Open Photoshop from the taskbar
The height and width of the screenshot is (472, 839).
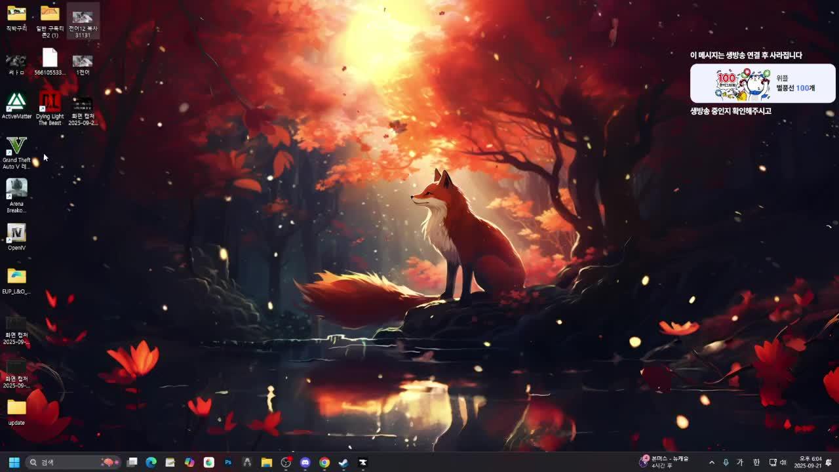[x=228, y=462]
